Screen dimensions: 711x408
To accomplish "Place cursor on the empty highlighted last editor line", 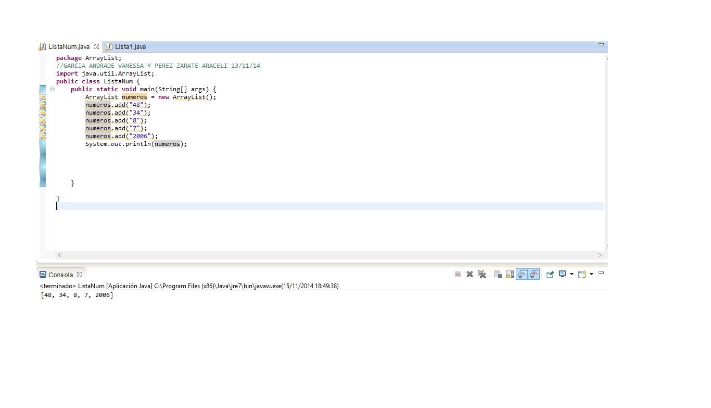I will point(330,206).
